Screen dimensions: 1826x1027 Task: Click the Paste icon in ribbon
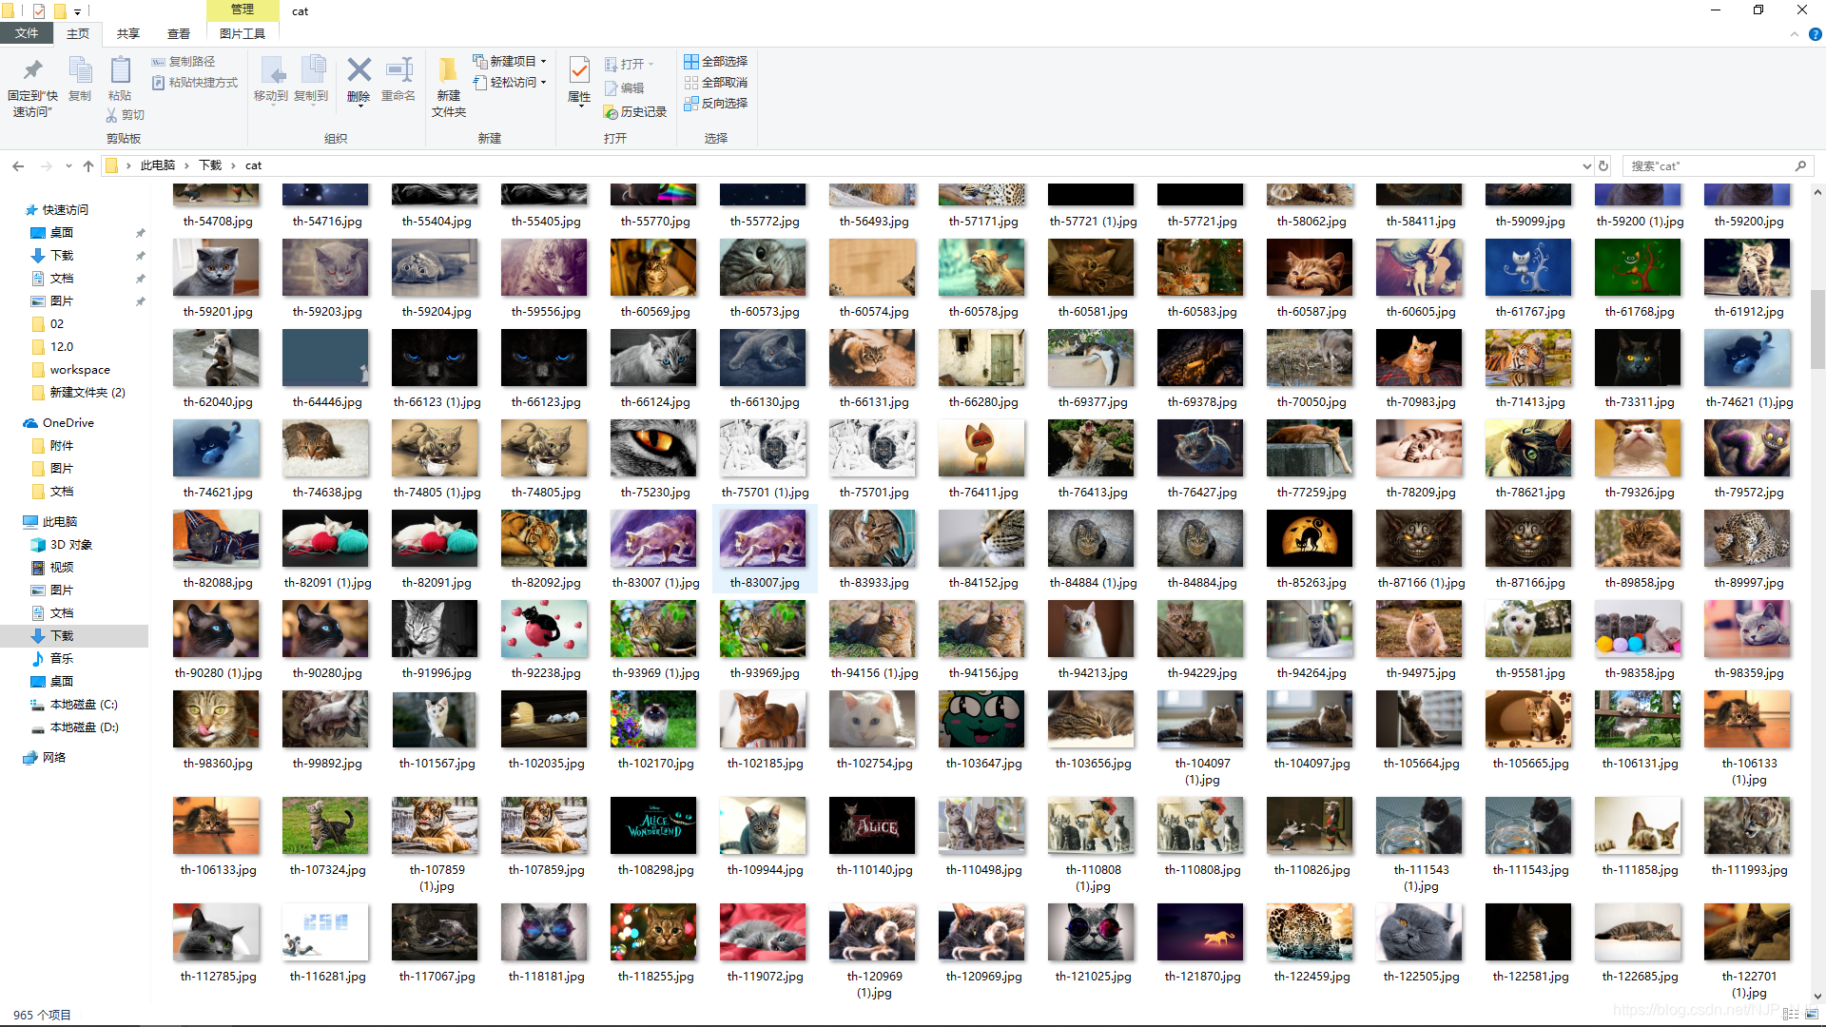click(120, 69)
